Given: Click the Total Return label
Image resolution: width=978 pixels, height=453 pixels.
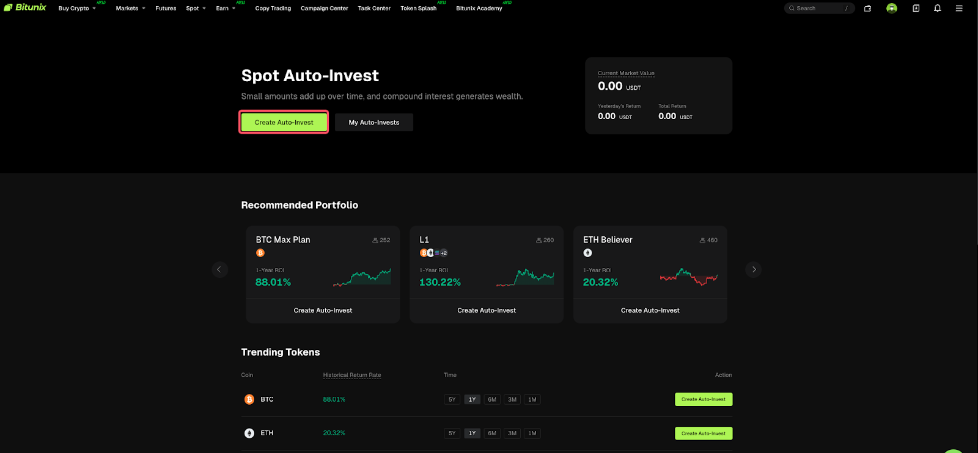Looking at the screenshot, I should click(x=672, y=106).
